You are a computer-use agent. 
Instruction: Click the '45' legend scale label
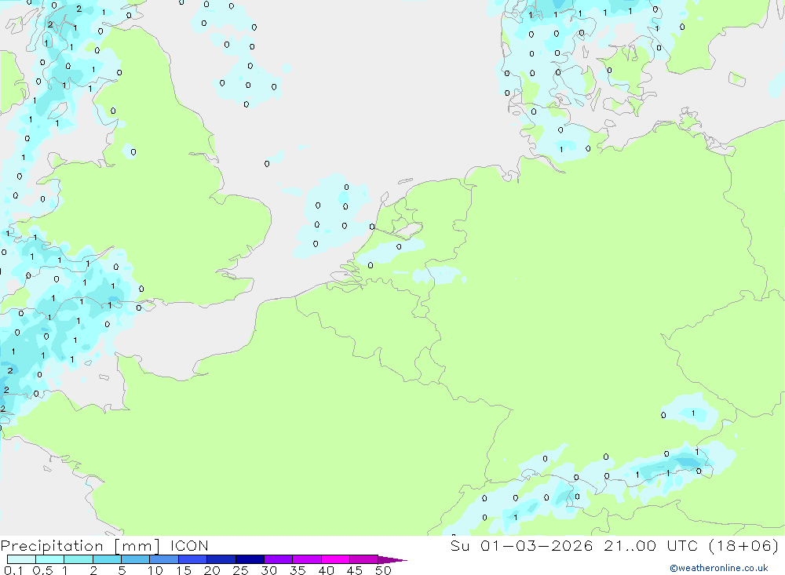point(355,570)
